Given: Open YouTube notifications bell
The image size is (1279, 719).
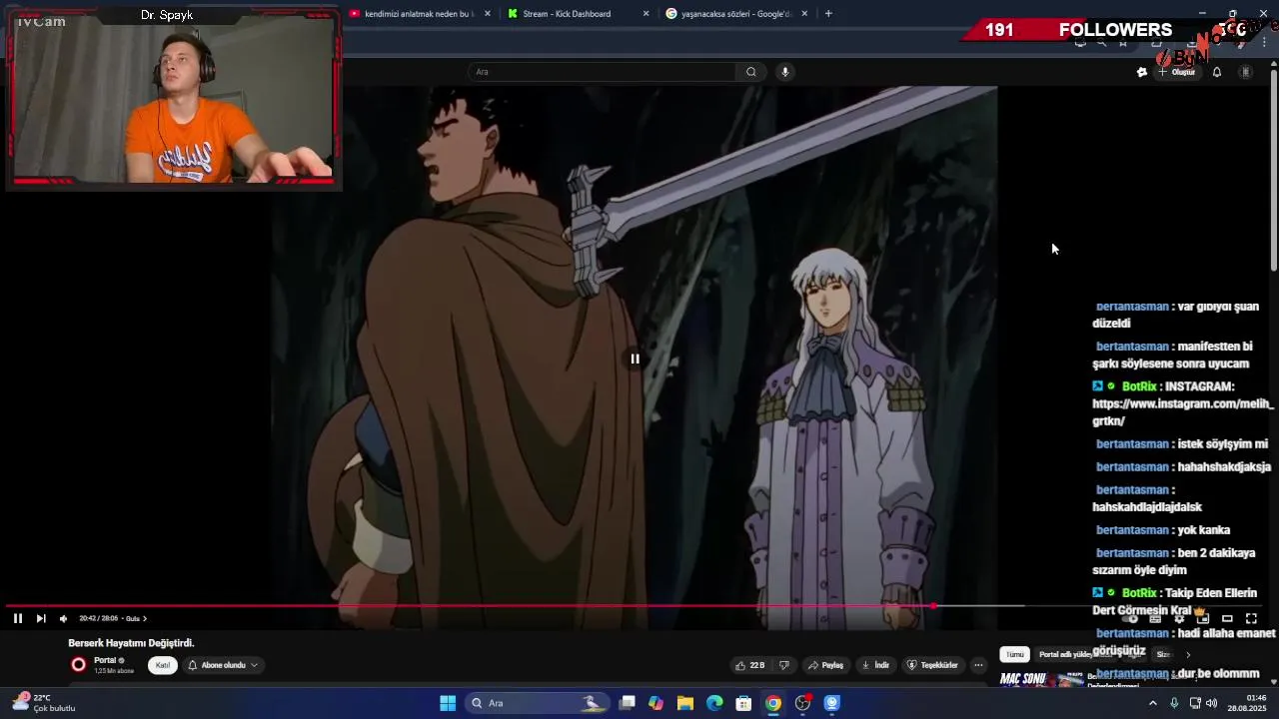Looking at the screenshot, I should 1217,72.
